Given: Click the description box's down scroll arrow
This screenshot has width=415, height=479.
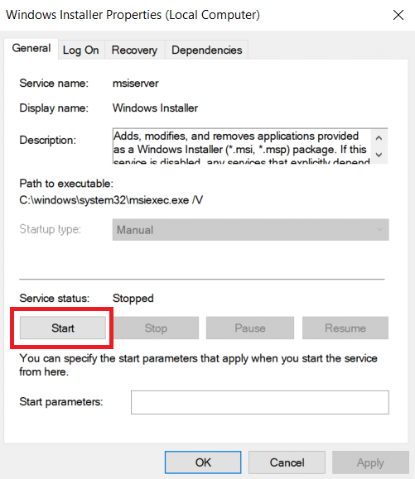Looking at the screenshot, I should [379, 155].
